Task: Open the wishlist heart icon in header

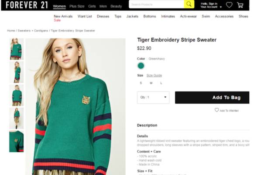Action: tap(229, 5)
